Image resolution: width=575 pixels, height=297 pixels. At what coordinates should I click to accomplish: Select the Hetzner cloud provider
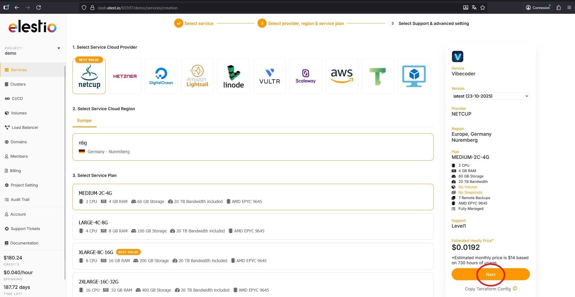pos(125,76)
